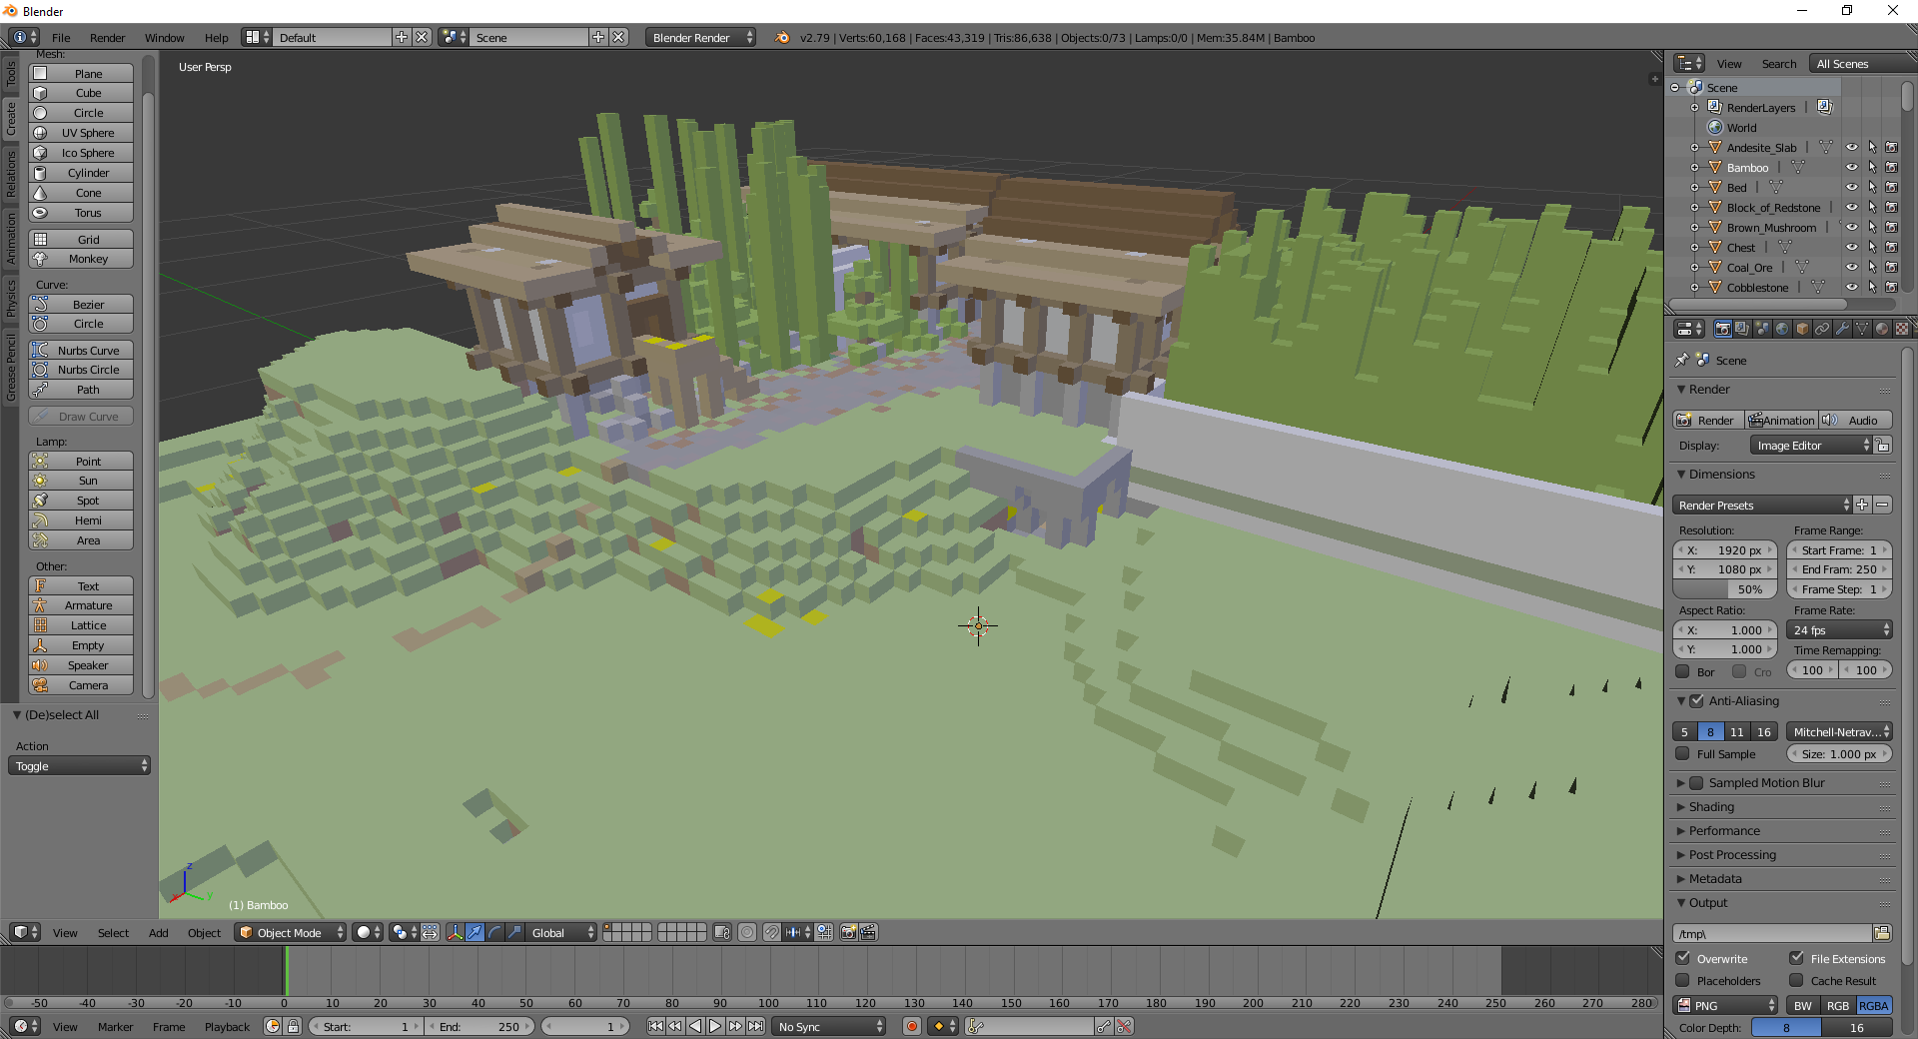Jump to last frame in timeline
The height and width of the screenshot is (1039, 1918).
(756, 1026)
